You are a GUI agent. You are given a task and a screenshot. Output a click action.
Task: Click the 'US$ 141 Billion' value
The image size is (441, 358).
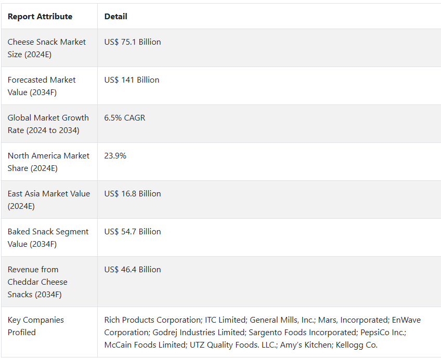tap(132, 80)
